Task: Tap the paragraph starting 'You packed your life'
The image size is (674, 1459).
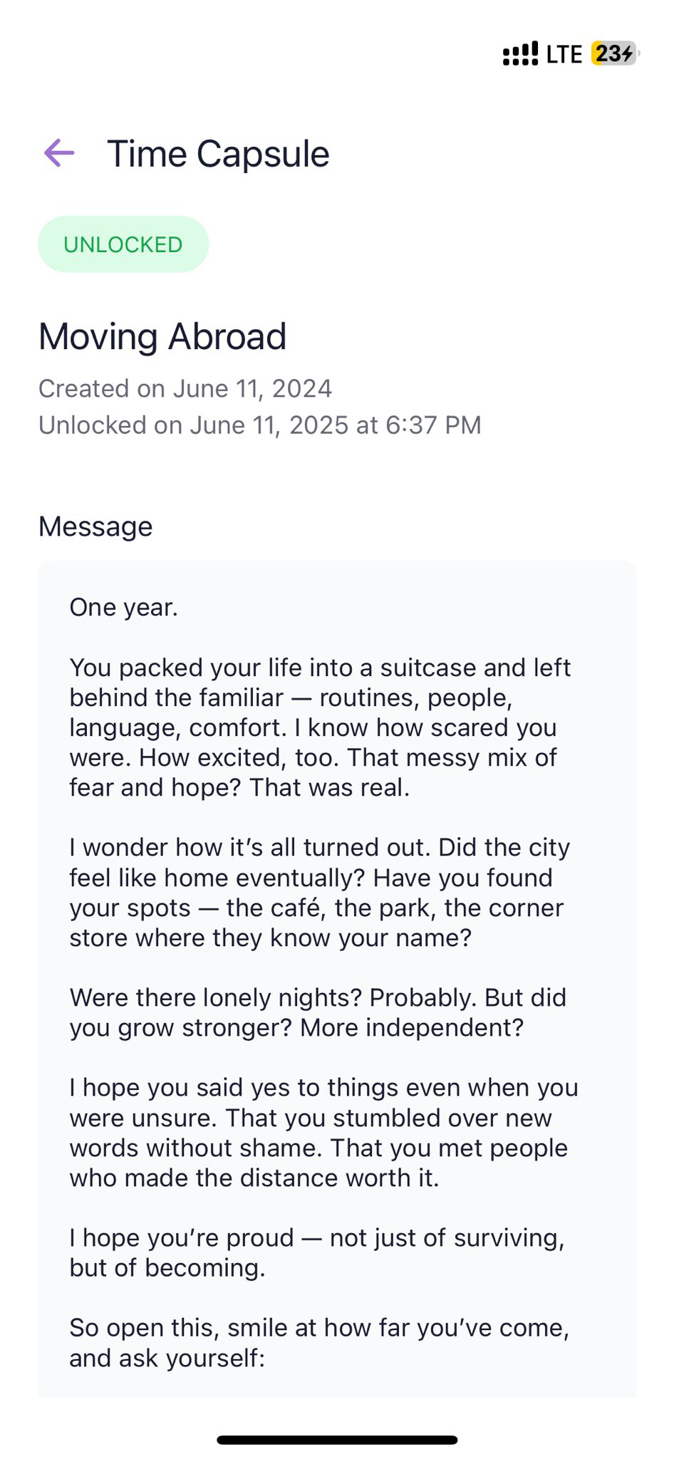Action: (320, 727)
